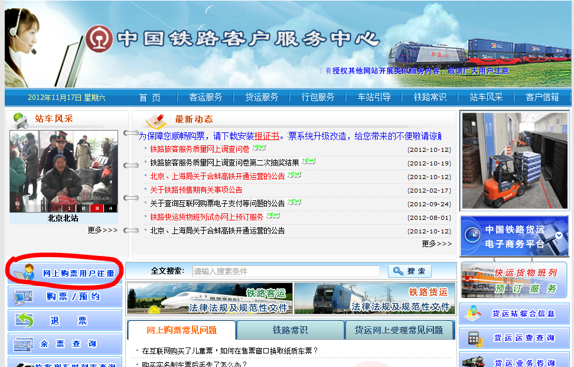Click the notepad icon beside 最新动态
Screen dimensions: 574x367
point(157,121)
